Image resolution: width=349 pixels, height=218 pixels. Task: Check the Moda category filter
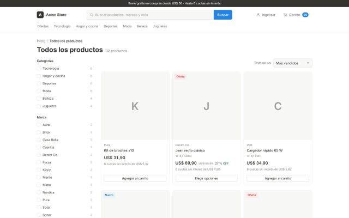coord(39,91)
